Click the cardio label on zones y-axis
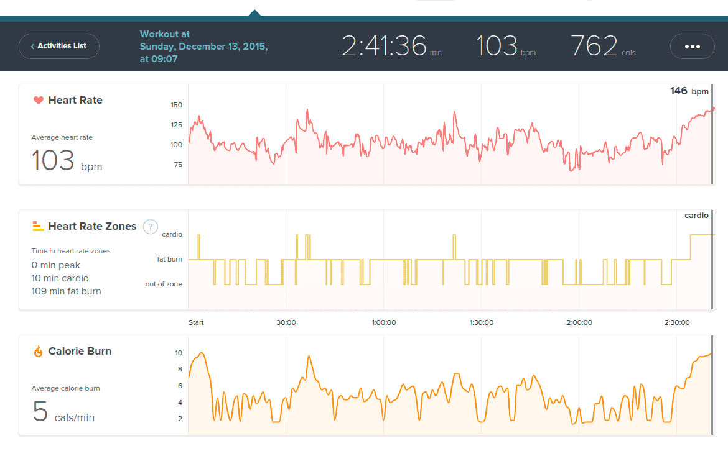Screen dimensions: 728x451 [172, 234]
